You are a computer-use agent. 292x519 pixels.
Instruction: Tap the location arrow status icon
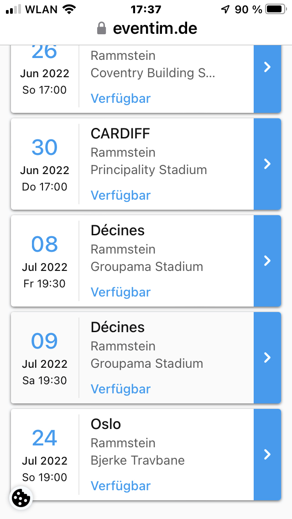coord(225,9)
